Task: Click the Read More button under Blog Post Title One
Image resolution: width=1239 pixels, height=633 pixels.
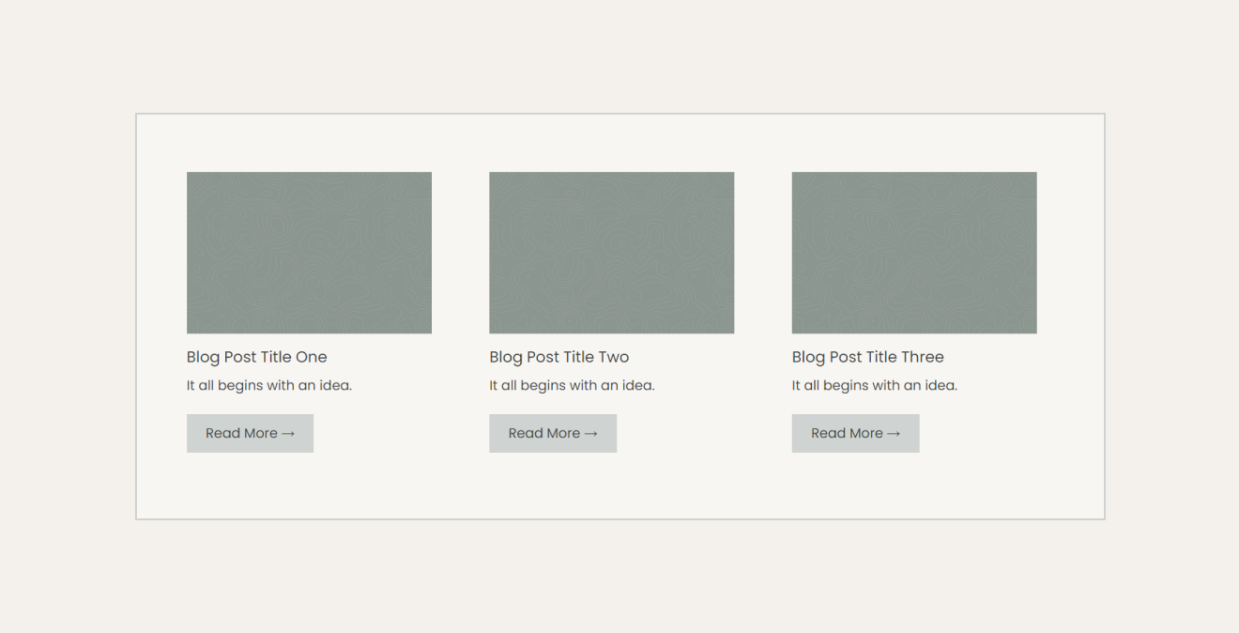Action: 250,433
